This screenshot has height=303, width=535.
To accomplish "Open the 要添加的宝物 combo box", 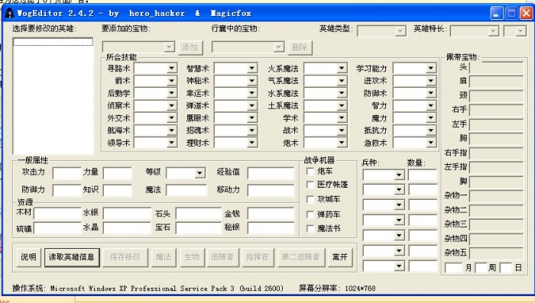I will 138,47.
